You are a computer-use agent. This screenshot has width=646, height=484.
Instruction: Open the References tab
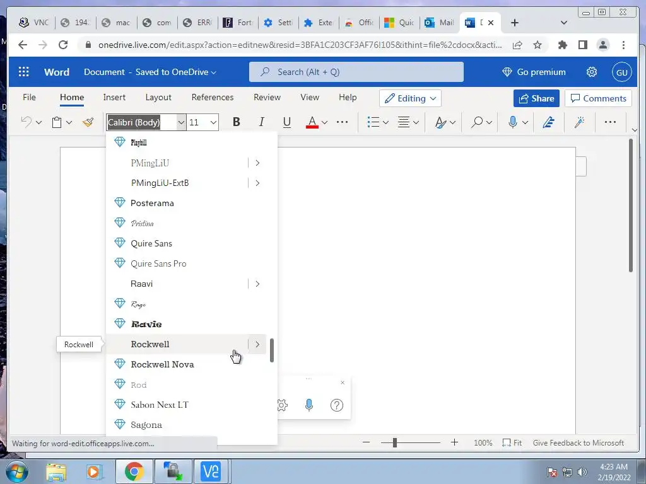213,97
